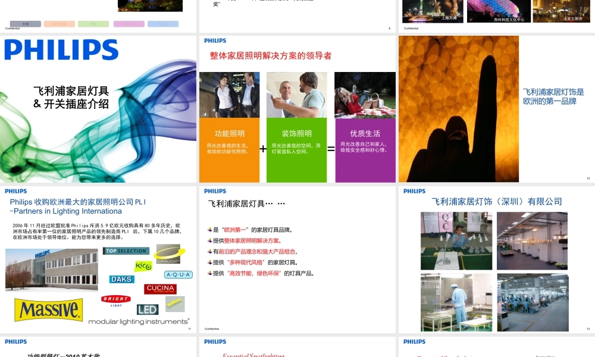Select the LED brand logo
This screenshot has width=595, height=357.
click(148, 309)
